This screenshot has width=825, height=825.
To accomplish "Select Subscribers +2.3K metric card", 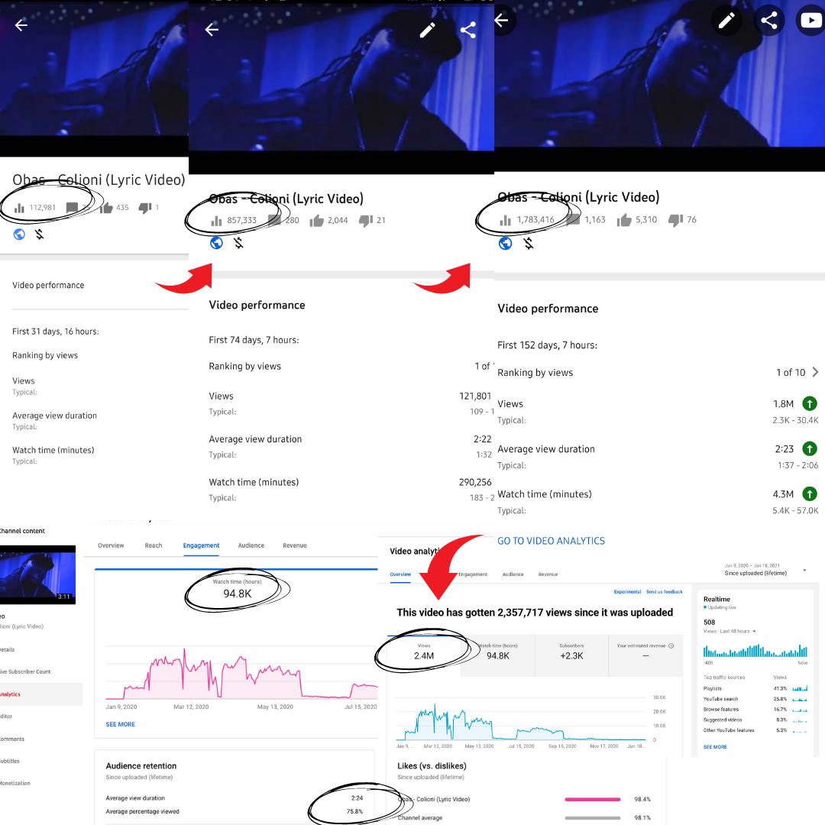I will [571, 655].
